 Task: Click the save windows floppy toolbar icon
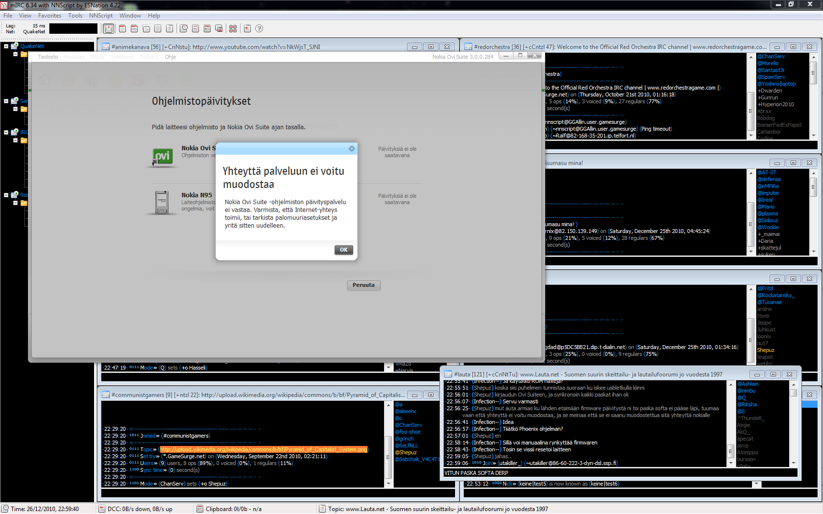pos(219,28)
